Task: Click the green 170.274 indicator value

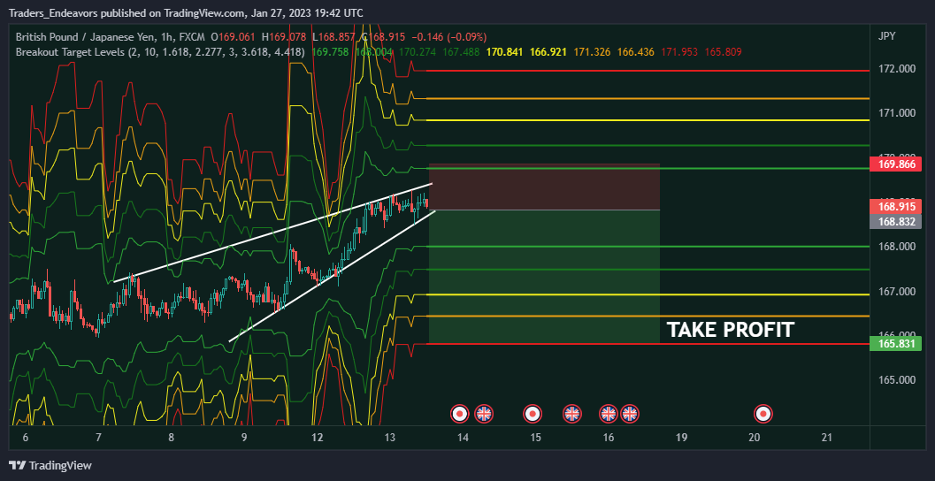Action: [x=418, y=52]
